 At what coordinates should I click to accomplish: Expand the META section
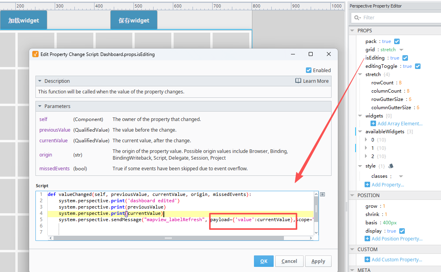pyautogui.click(x=352, y=270)
